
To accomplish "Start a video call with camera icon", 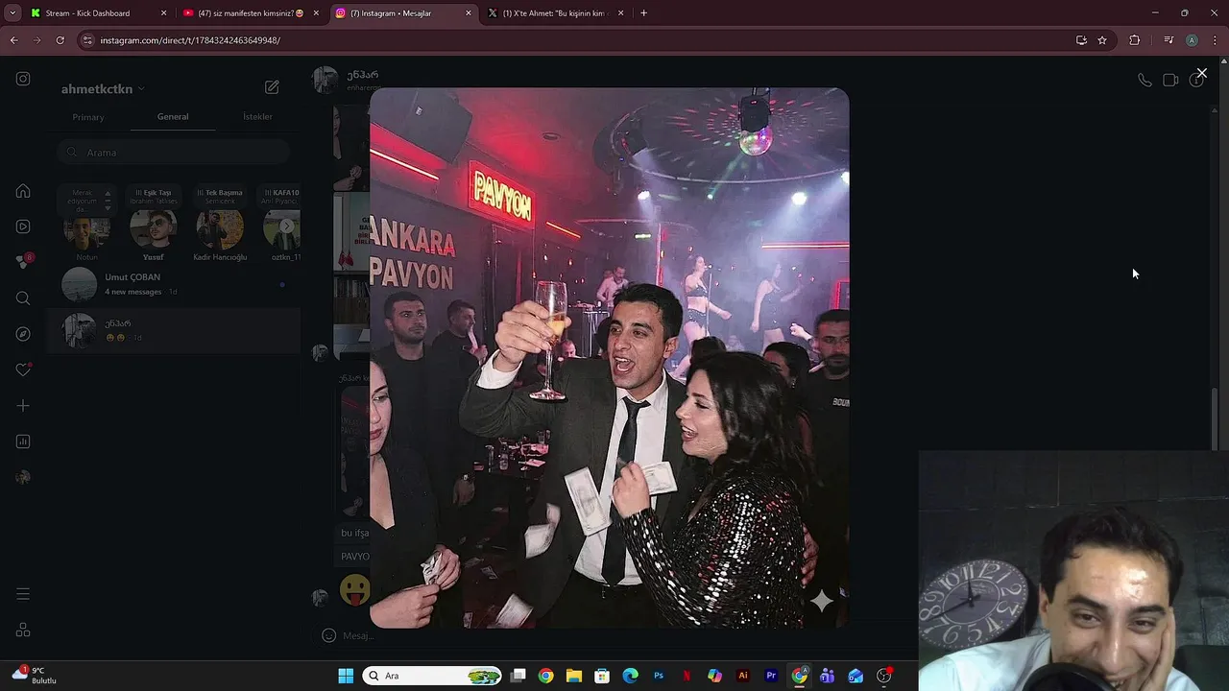I will coord(1170,81).
